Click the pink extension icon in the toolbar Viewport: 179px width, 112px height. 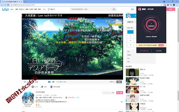click(x=165, y=5)
